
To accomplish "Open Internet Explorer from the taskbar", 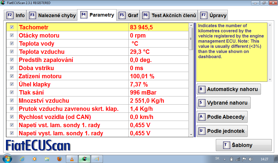I will point(22,159).
